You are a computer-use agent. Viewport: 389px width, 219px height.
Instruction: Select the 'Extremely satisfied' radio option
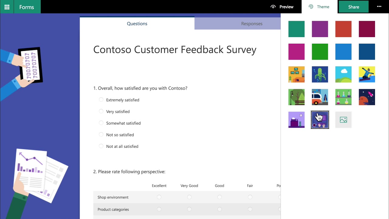coord(101,100)
